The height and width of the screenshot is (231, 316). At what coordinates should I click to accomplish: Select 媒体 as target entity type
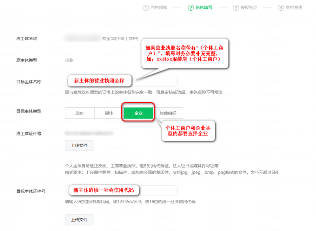click(109, 113)
